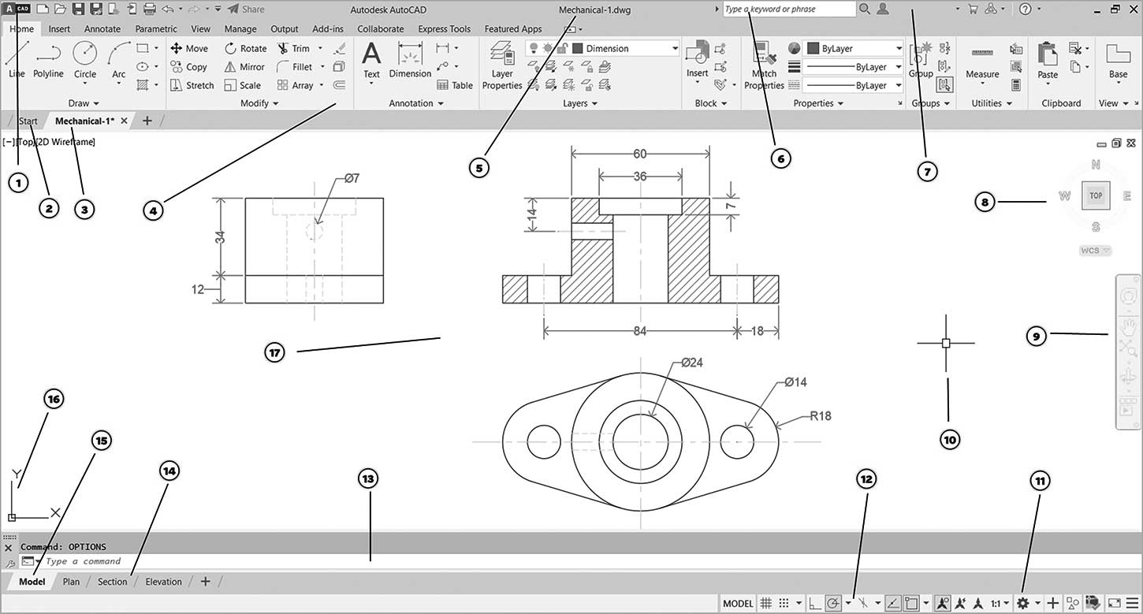Screen dimensions: 1143x614
Task: Toggle polar tracking in status bar
Action: point(833,604)
